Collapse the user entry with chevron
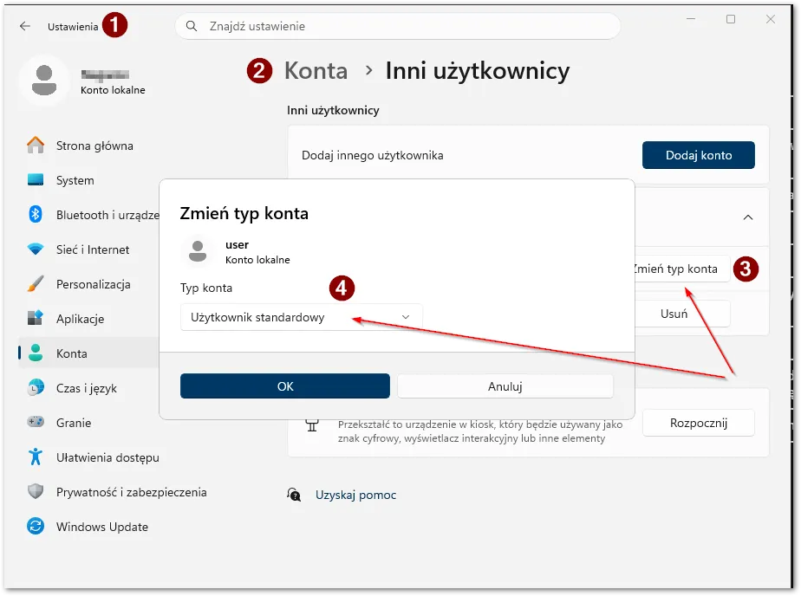Viewport: 801px width, 596px height. [748, 217]
